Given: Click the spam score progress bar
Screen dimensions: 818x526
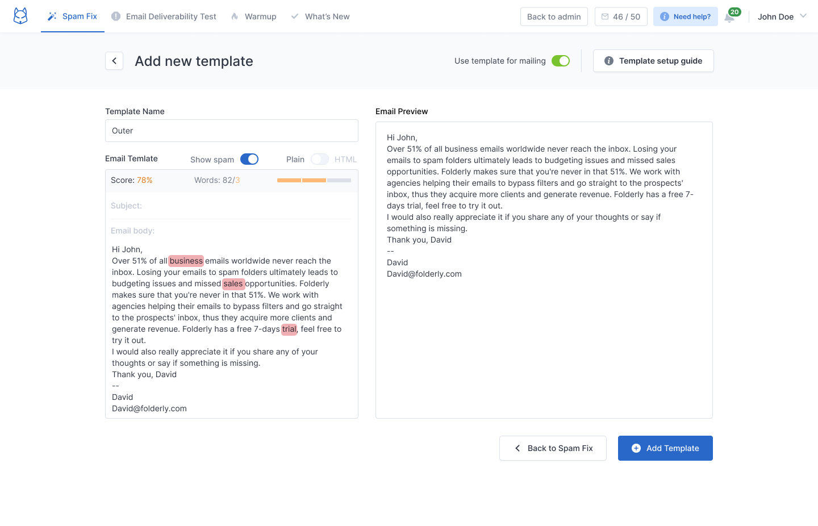Looking at the screenshot, I should pos(314,180).
